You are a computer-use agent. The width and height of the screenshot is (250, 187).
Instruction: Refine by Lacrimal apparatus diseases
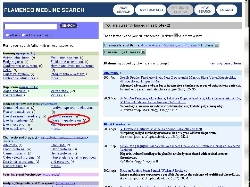[x=72, y=108]
